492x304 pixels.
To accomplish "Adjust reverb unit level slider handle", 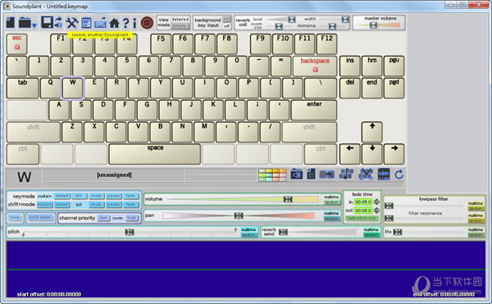I will tap(291, 20).
